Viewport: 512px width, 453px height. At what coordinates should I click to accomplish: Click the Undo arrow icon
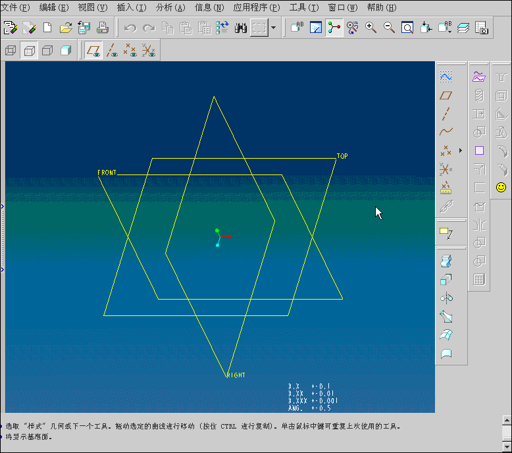pos(130,28)
